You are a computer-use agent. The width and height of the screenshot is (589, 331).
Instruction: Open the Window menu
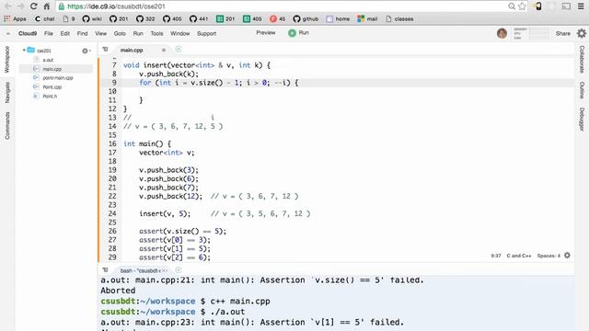click(x=180, y=33)
